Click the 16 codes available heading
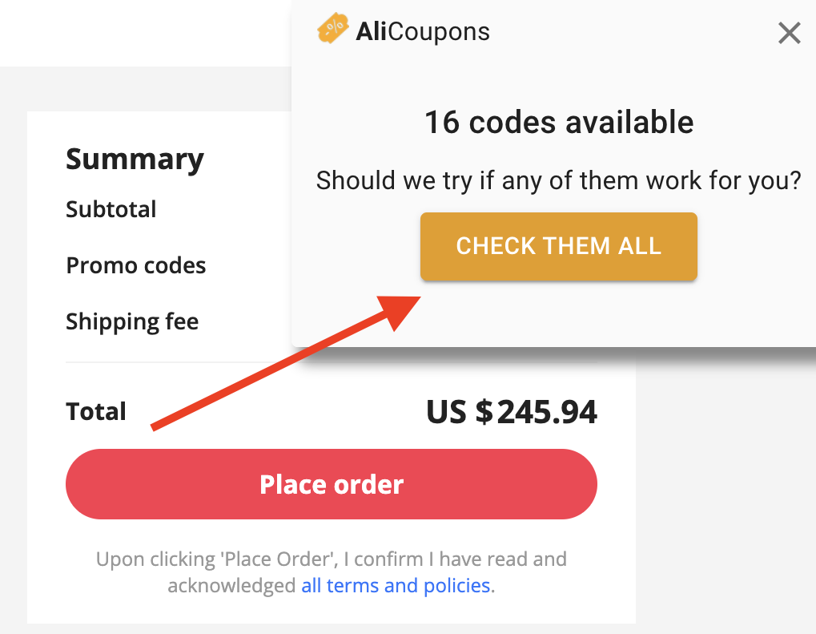Screen dimensions: 816x634 (x=558, y=122)
